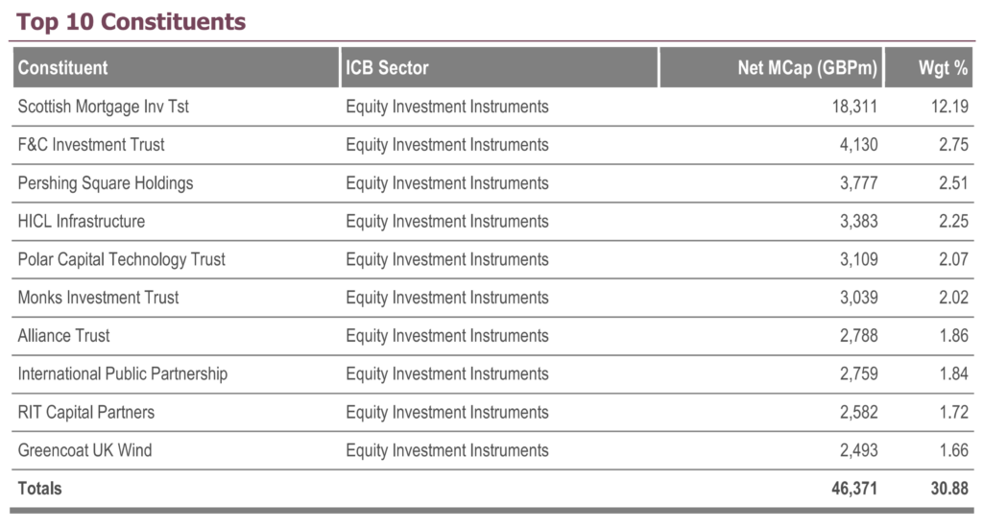Click the 12.19 weight percentage cell

(949, 107)
